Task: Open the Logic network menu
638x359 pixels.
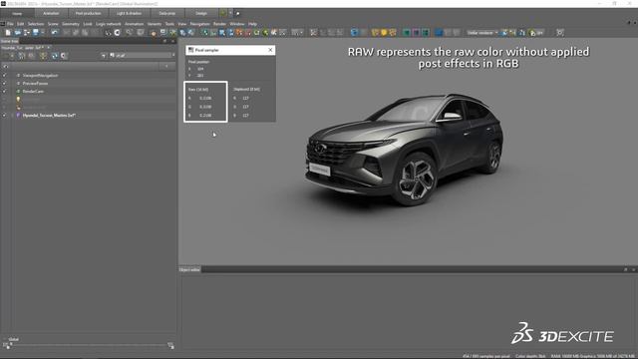Action: click(x=109, y=24)
